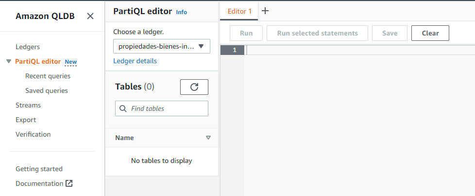475x196 pixels.
Task: Go to Streams page
Action: pyautogui.click(x=28, y=105)
